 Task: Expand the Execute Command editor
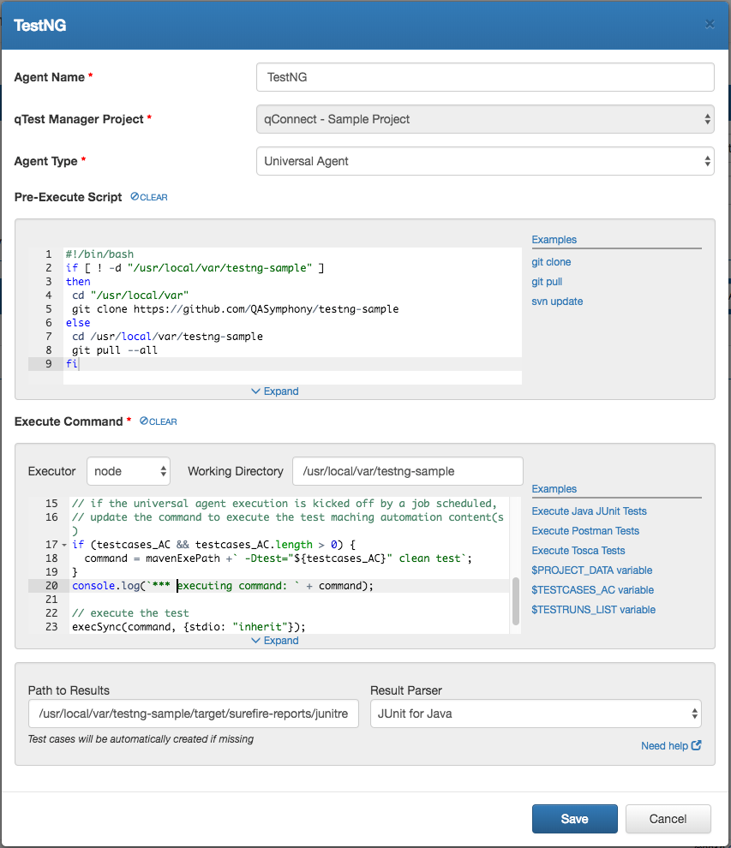pyautogui.click(x=275, y=641)
